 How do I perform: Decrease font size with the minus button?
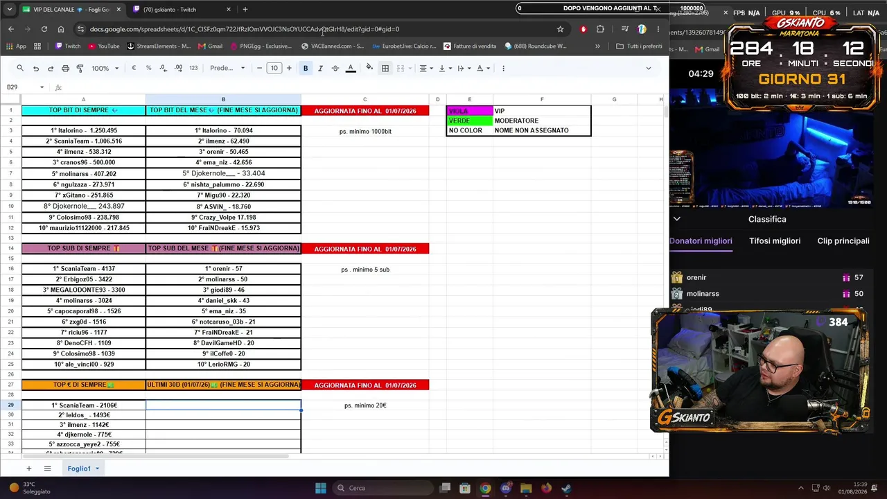click(259, 68)
